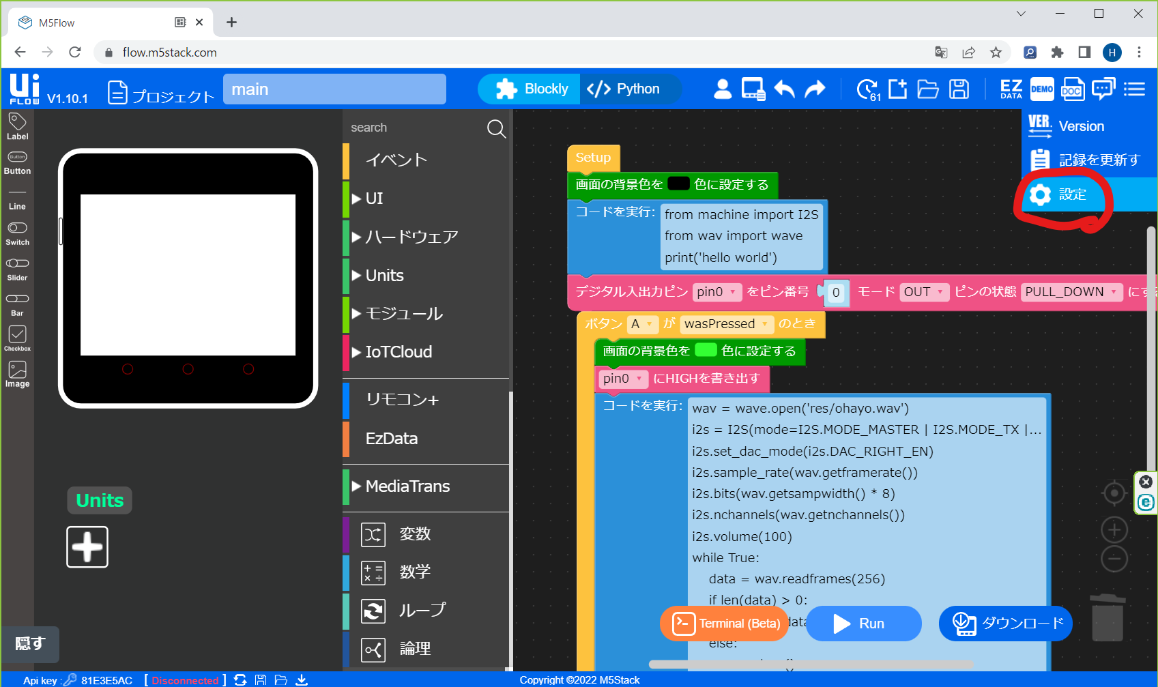The height and width of the screenshot is (687, 1158).
Task: Pick the green background color swatch
Action: tap(706, 351)
